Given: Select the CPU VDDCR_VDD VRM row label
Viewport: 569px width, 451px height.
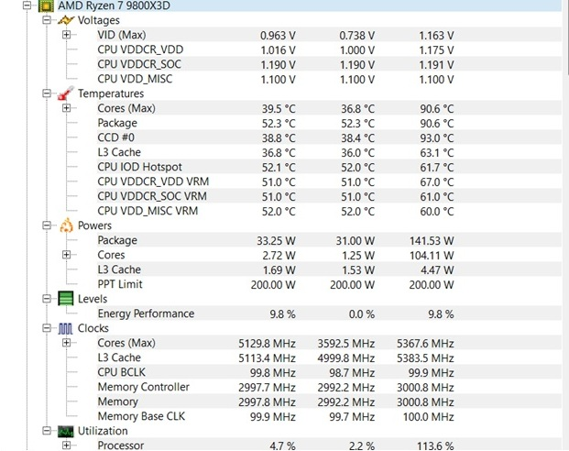Looking at the screenshot, I should [153, 181].
